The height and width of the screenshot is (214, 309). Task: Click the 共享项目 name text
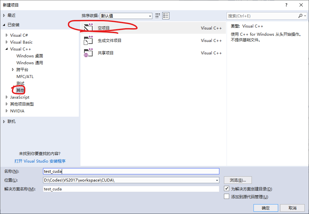[x=106, y=53]
